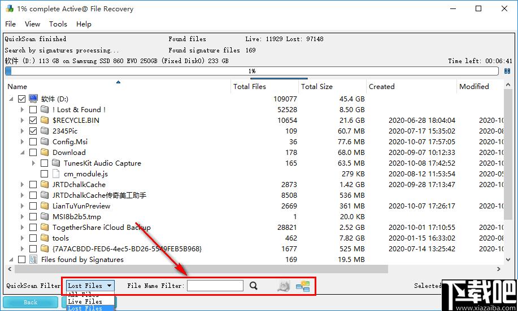This screenshot has width=518, height=311.
Task: Sort by the Name column header
Action: [x=118, y=86]
